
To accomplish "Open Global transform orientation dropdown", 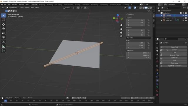I will [67, 8].
